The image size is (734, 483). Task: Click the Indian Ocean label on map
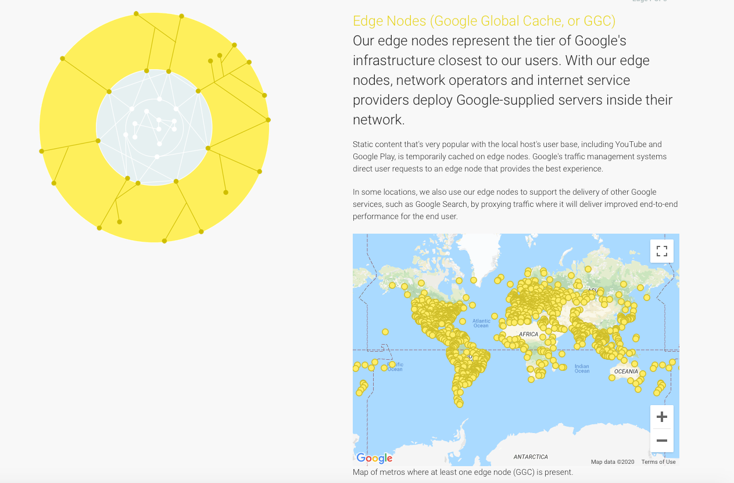click(582, 368)
